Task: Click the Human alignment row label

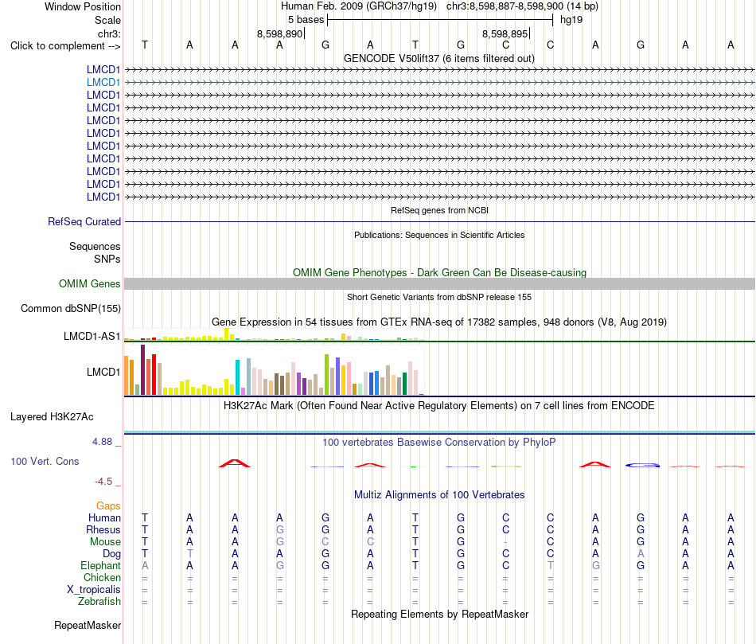Action: coord(104,517)
